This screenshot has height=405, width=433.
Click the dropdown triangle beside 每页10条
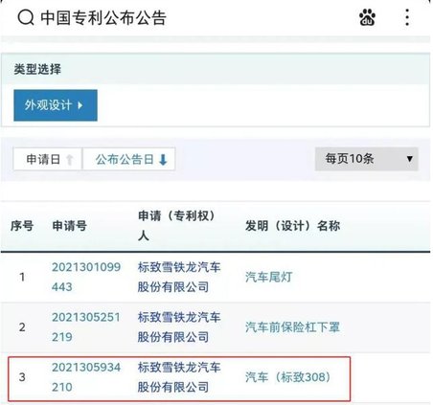point(409,159)
